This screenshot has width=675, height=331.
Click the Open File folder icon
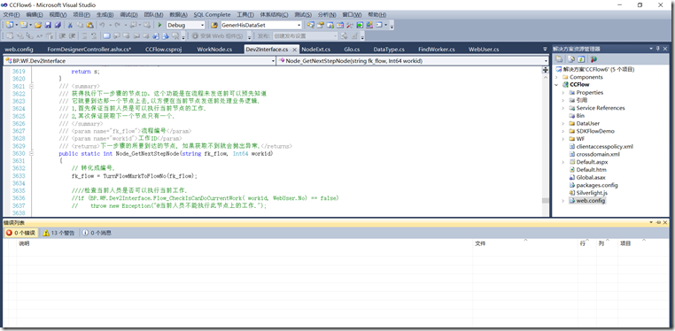(x=38, y=25)
